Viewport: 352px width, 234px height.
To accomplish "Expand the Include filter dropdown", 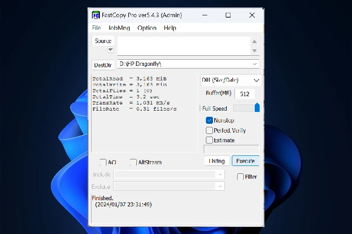I will (220, 174).
